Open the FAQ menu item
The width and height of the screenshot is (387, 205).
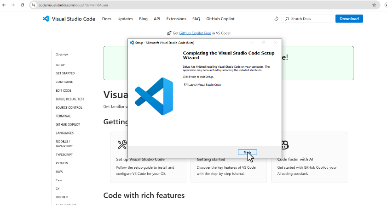(196, 19)
